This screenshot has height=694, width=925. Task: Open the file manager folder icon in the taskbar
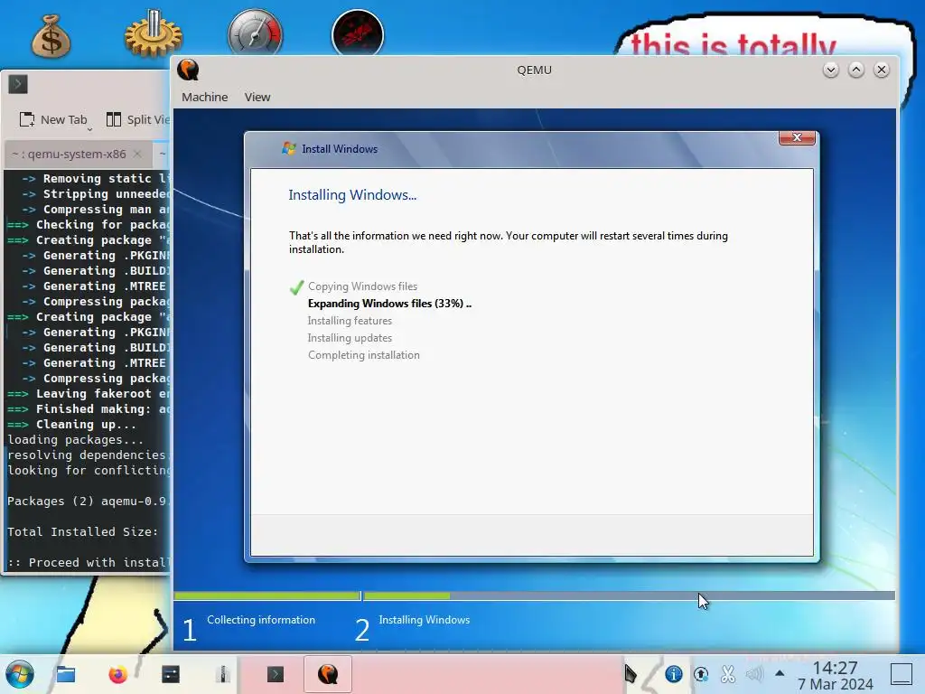(x=65, y=674)
